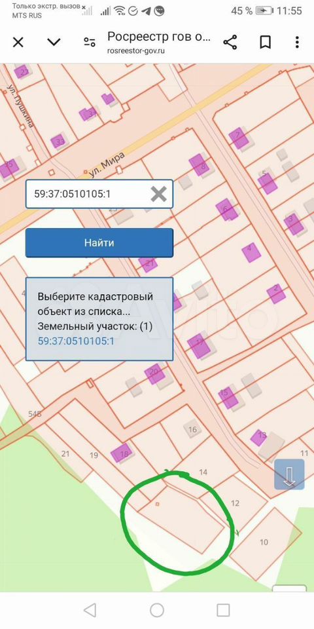Expand the downward chevron in browser bar
This screenshot has width=314, height=629.
(x=53, y=42)
